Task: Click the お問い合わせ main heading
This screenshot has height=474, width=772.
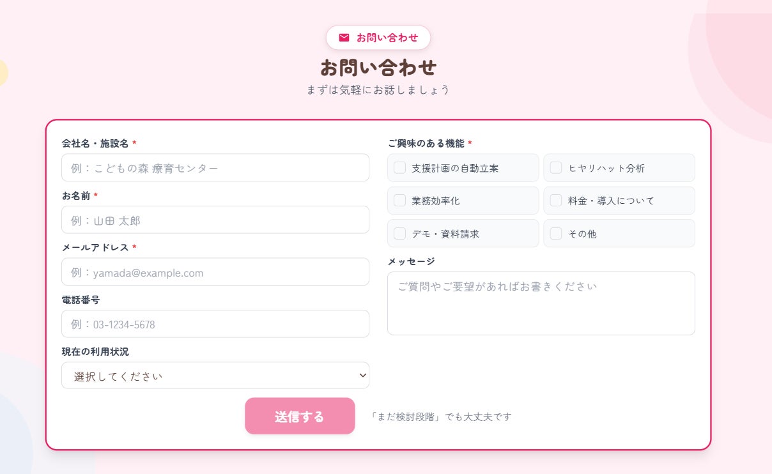Action: coord(378,67)
